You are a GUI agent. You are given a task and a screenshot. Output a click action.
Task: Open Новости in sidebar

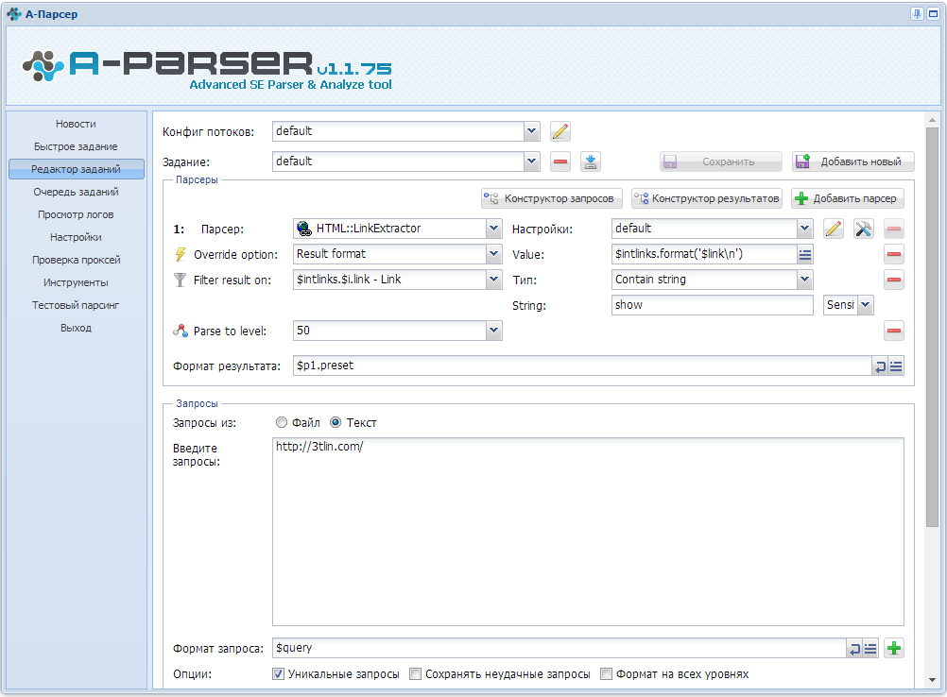(77, 124)
